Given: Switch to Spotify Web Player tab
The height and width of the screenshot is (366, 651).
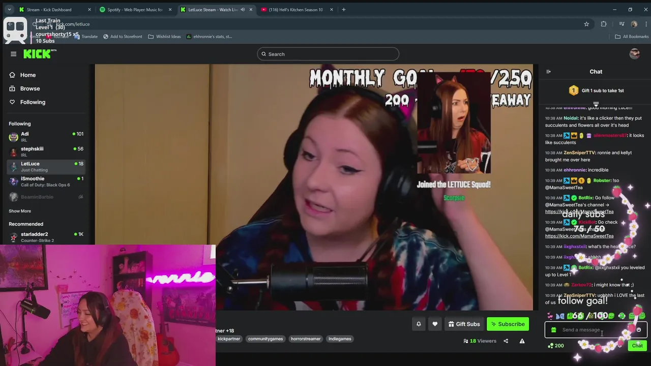Looking at the screenshot, I should click(x=135, y=10).
